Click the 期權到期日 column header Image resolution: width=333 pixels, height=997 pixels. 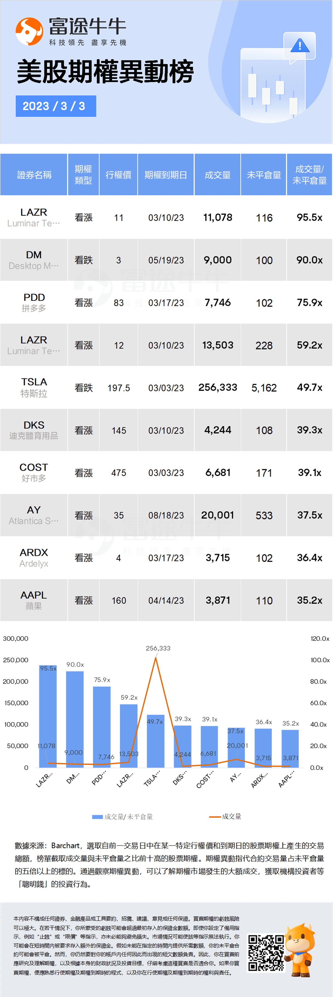pyautogui.click(x=166, y=175)
